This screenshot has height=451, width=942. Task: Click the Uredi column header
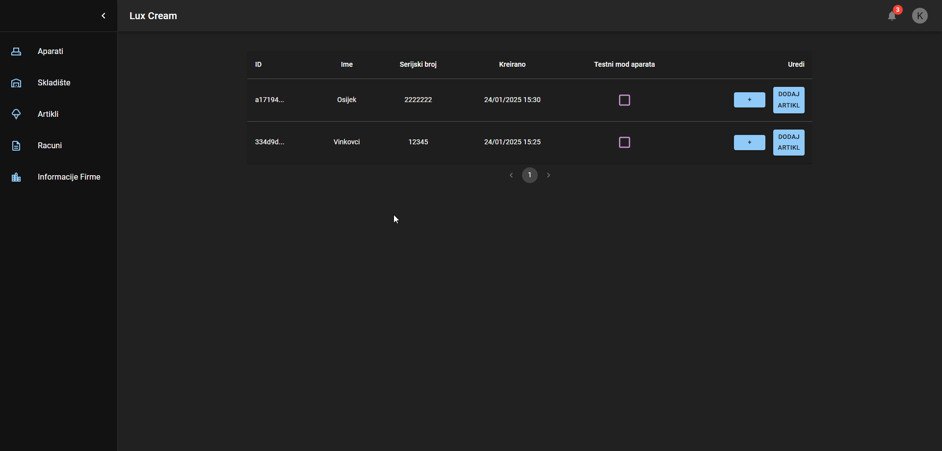pos(796,64)
